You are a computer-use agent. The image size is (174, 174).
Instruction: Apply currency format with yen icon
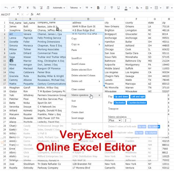28,8
